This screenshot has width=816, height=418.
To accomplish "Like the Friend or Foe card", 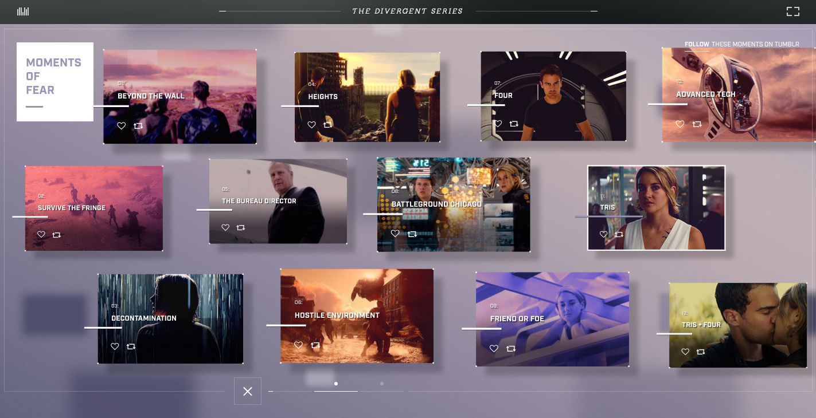I will (494, 348).
